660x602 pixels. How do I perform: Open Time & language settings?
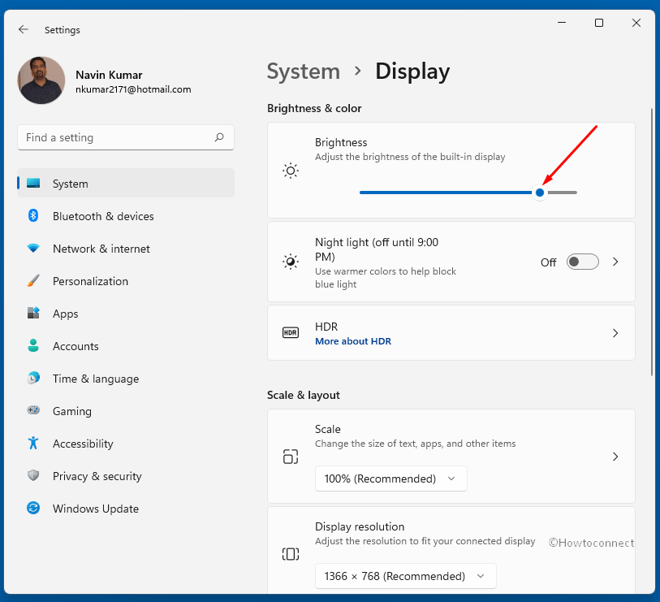point(126,378)
